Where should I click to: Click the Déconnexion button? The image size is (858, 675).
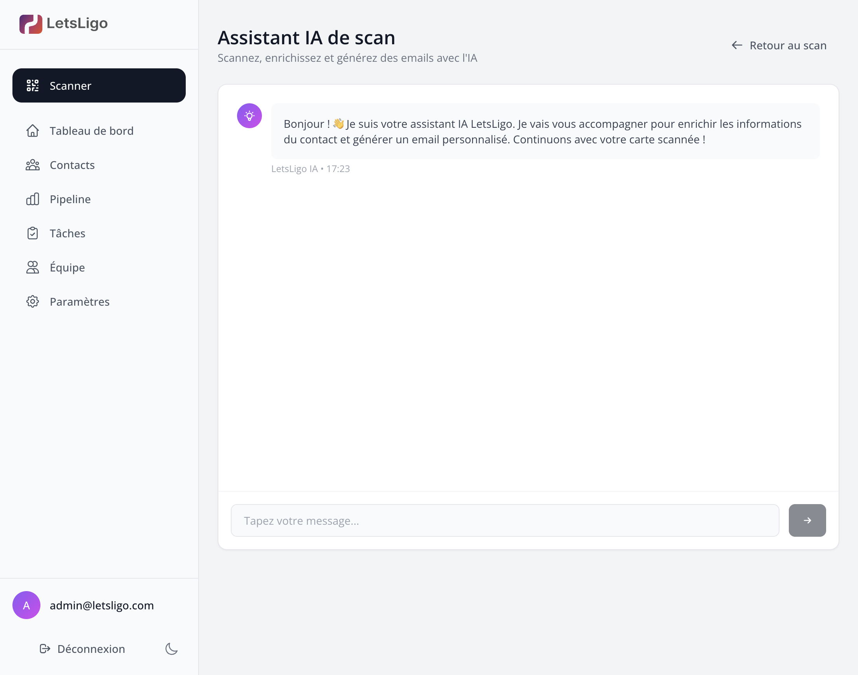[x=82, y=649]
